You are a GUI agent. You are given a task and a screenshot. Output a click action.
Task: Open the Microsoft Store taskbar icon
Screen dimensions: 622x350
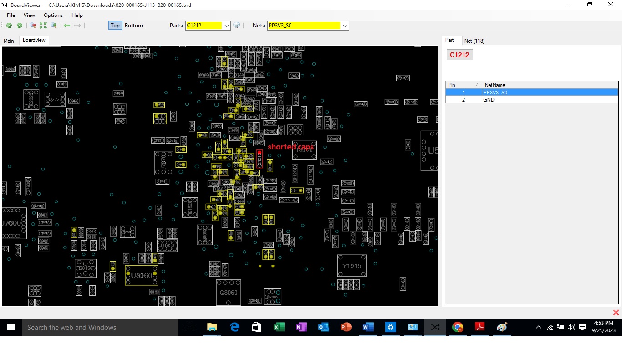[257, 327]
